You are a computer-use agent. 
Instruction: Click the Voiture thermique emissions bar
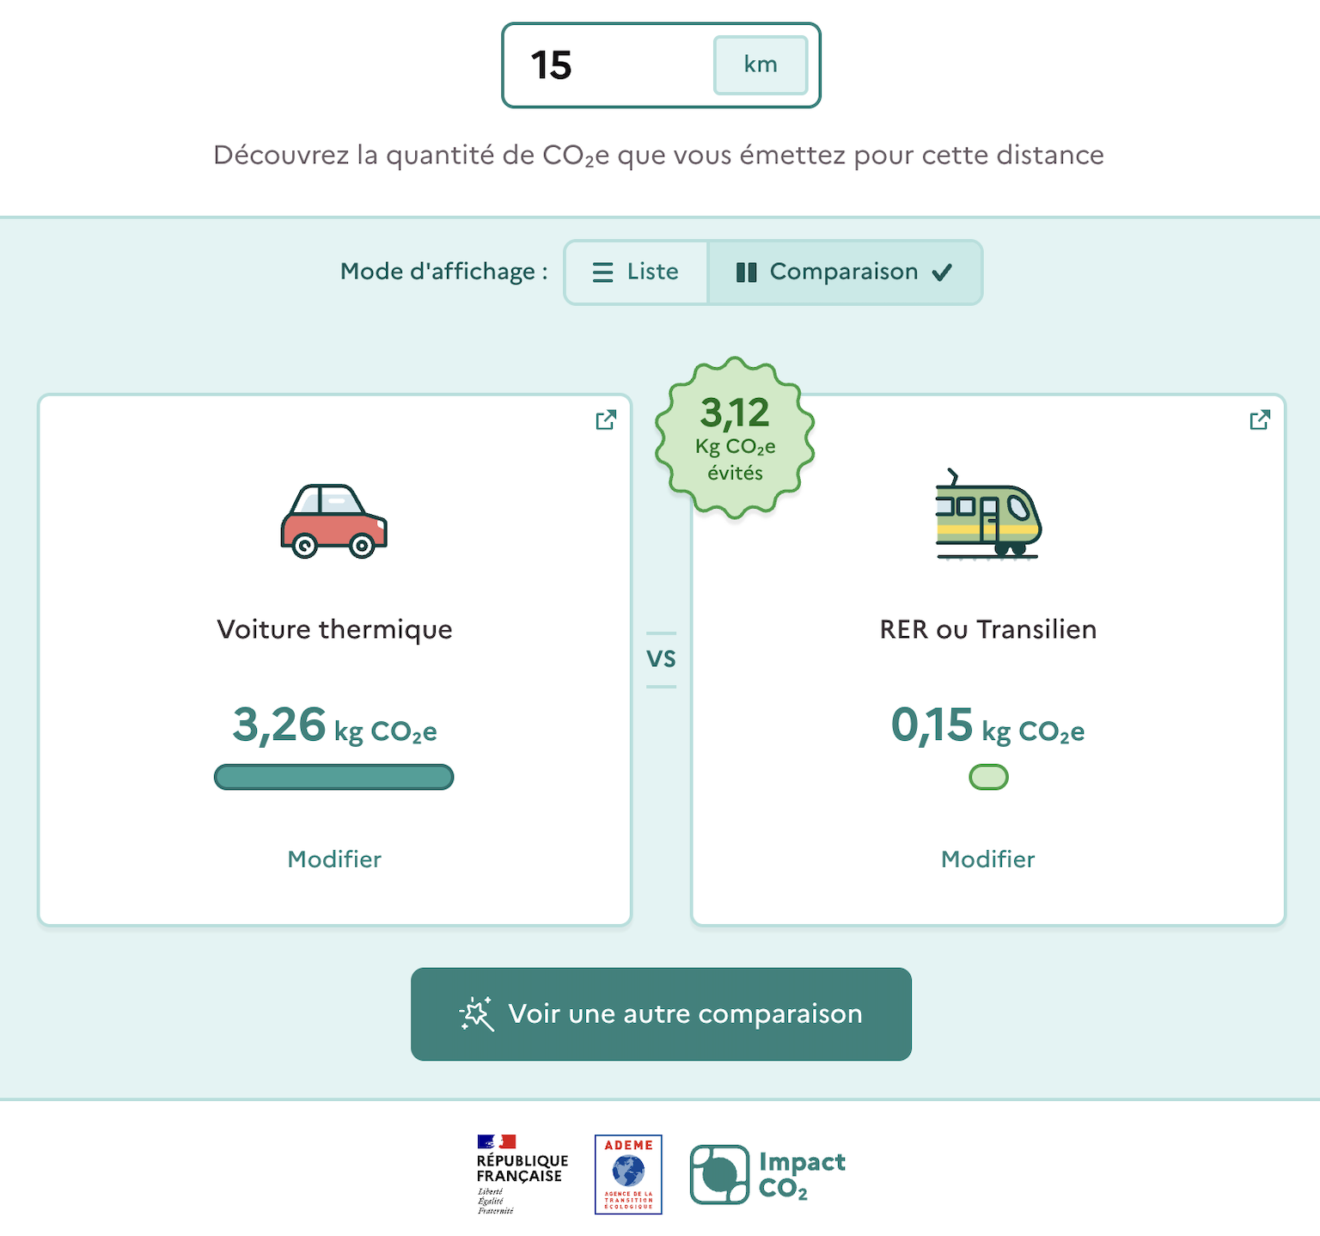(x=333, y=777)
